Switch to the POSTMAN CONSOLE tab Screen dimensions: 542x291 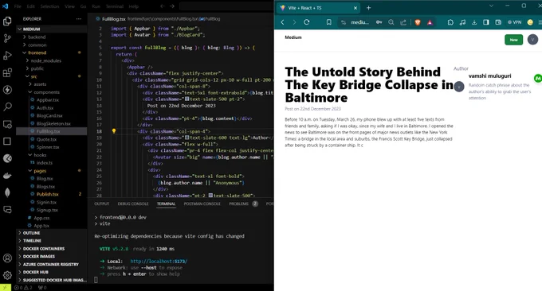(x=202, y=204)
